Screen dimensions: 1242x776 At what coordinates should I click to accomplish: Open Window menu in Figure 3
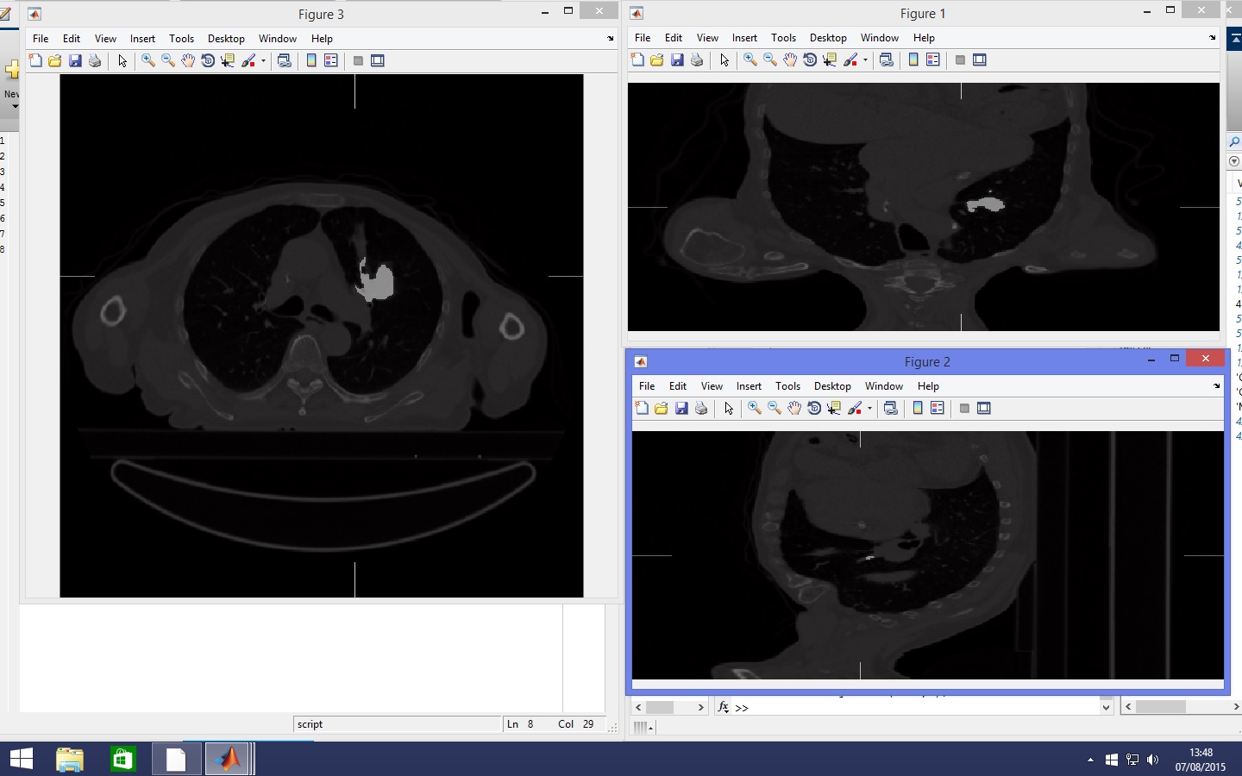point(278,39)
